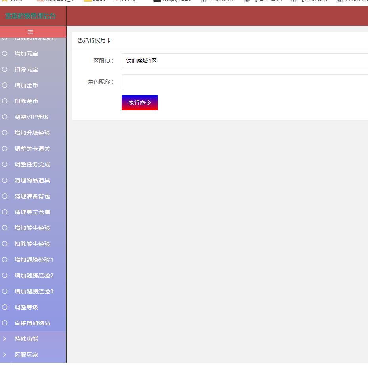Screen dimensions: 368x365
Task: Open the 调整等级 sidebar item
Action: 27,307
